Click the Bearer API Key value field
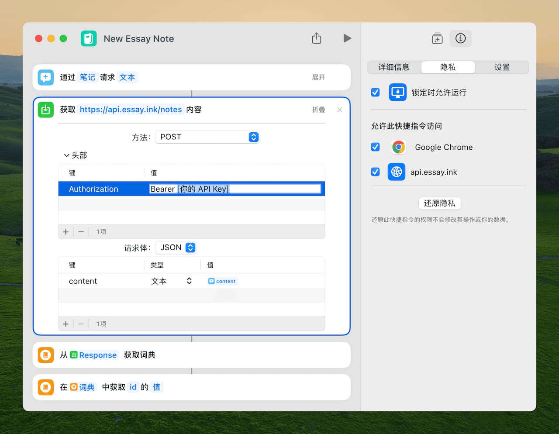 tap(235, 189)
